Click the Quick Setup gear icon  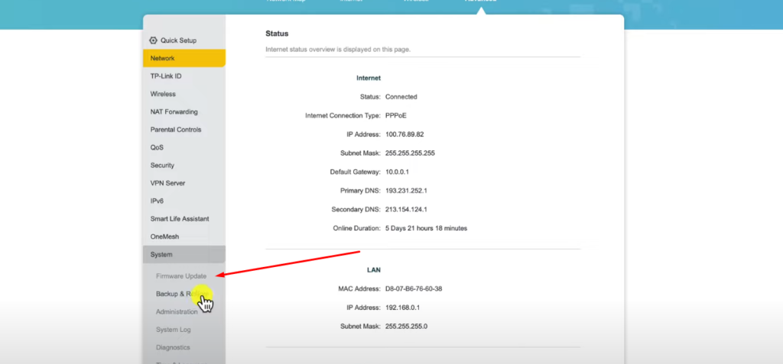pos(153,40)
